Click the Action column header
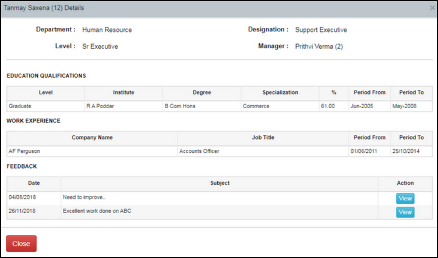 405,183
